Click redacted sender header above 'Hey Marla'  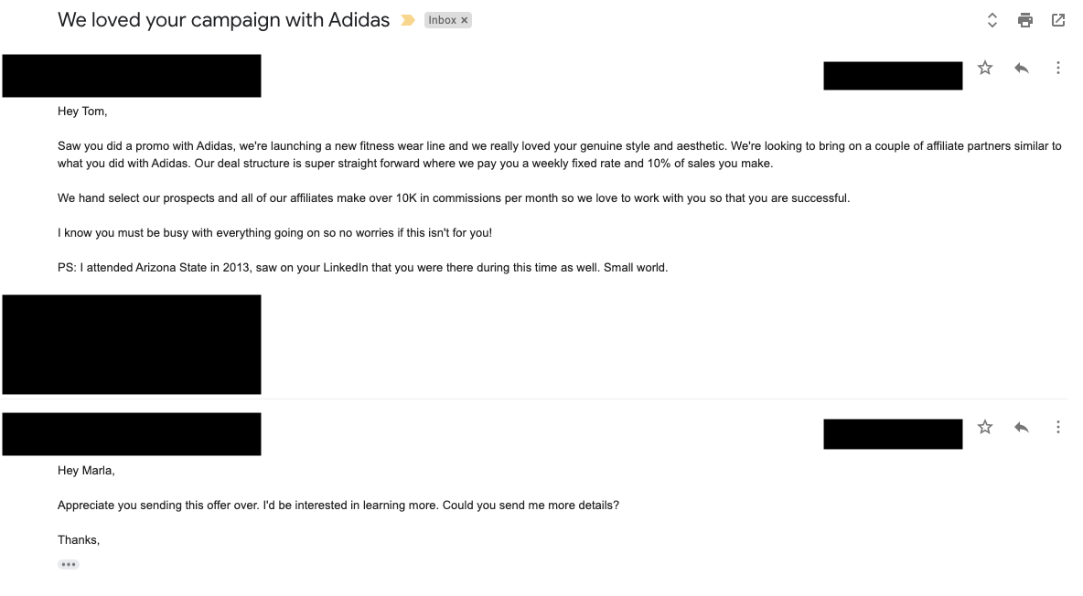coord(131,433)
